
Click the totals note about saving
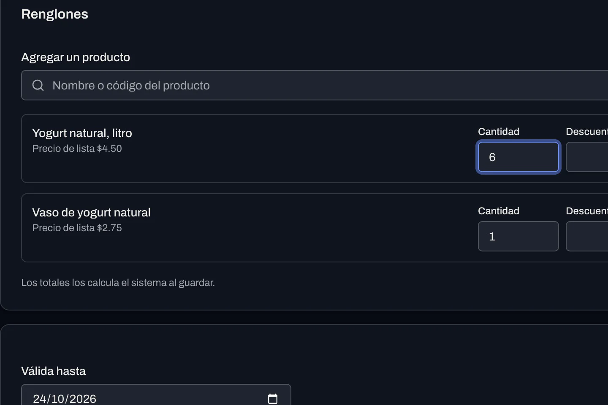118,283
